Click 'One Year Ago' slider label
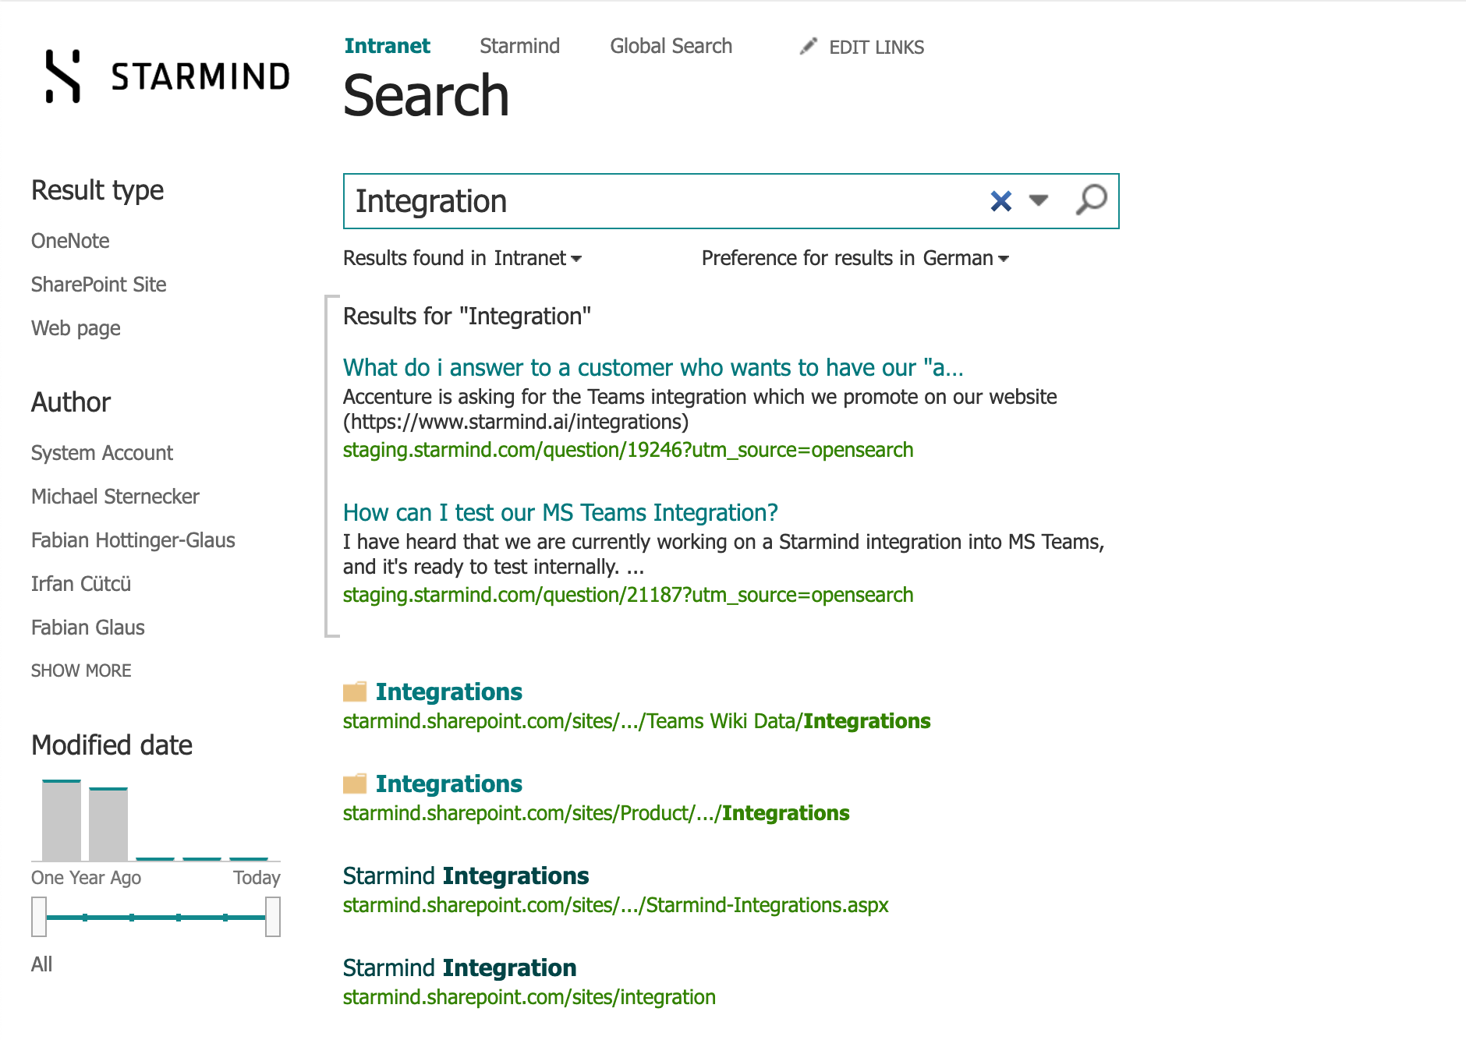 click(x=87, y=878)
